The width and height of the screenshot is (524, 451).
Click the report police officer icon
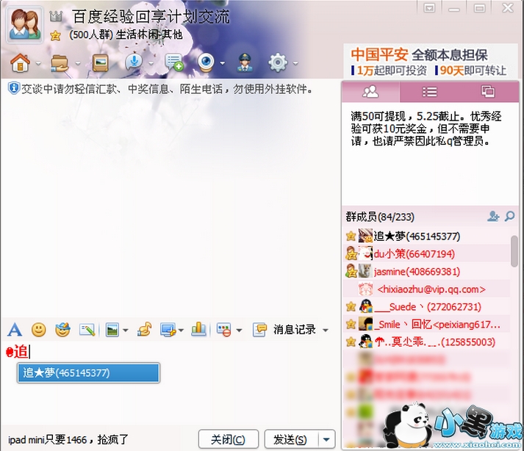(245, 62)
